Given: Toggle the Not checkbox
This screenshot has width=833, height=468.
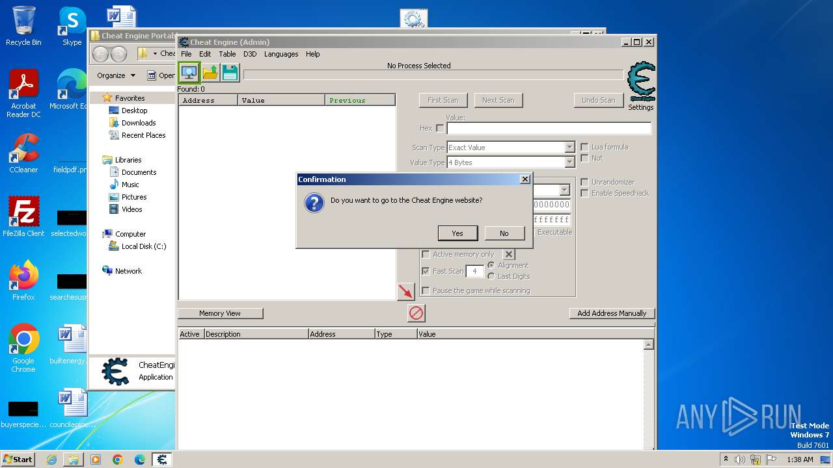Looking at the screenshot, I should pyautogui.click(x=584, y=158).
